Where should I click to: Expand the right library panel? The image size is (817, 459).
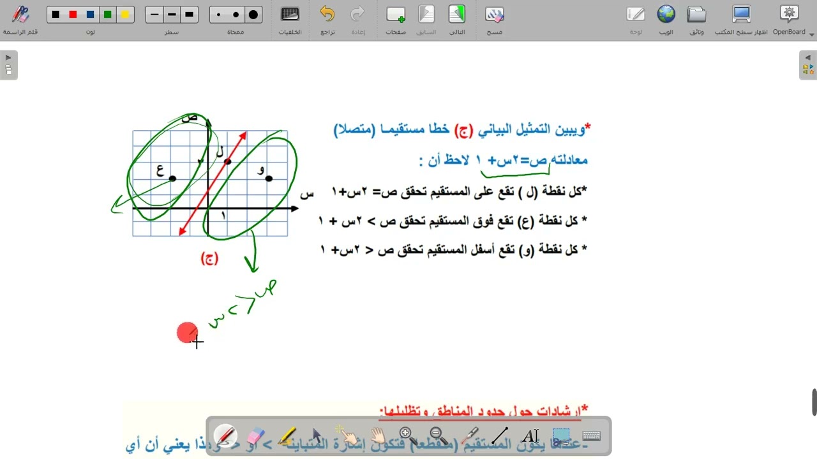coord(808,65)
